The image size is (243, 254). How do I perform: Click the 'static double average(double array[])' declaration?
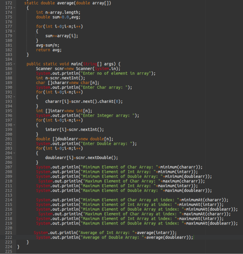point(68,3)
